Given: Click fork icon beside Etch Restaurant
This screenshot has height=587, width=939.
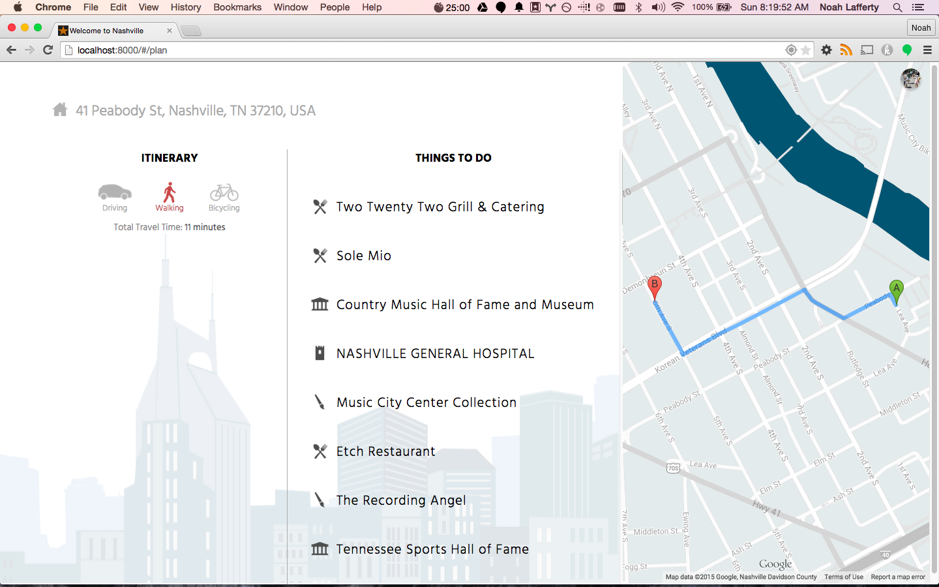Looking at the screenshot, I should pyautogui.click(x=320, y=451).
